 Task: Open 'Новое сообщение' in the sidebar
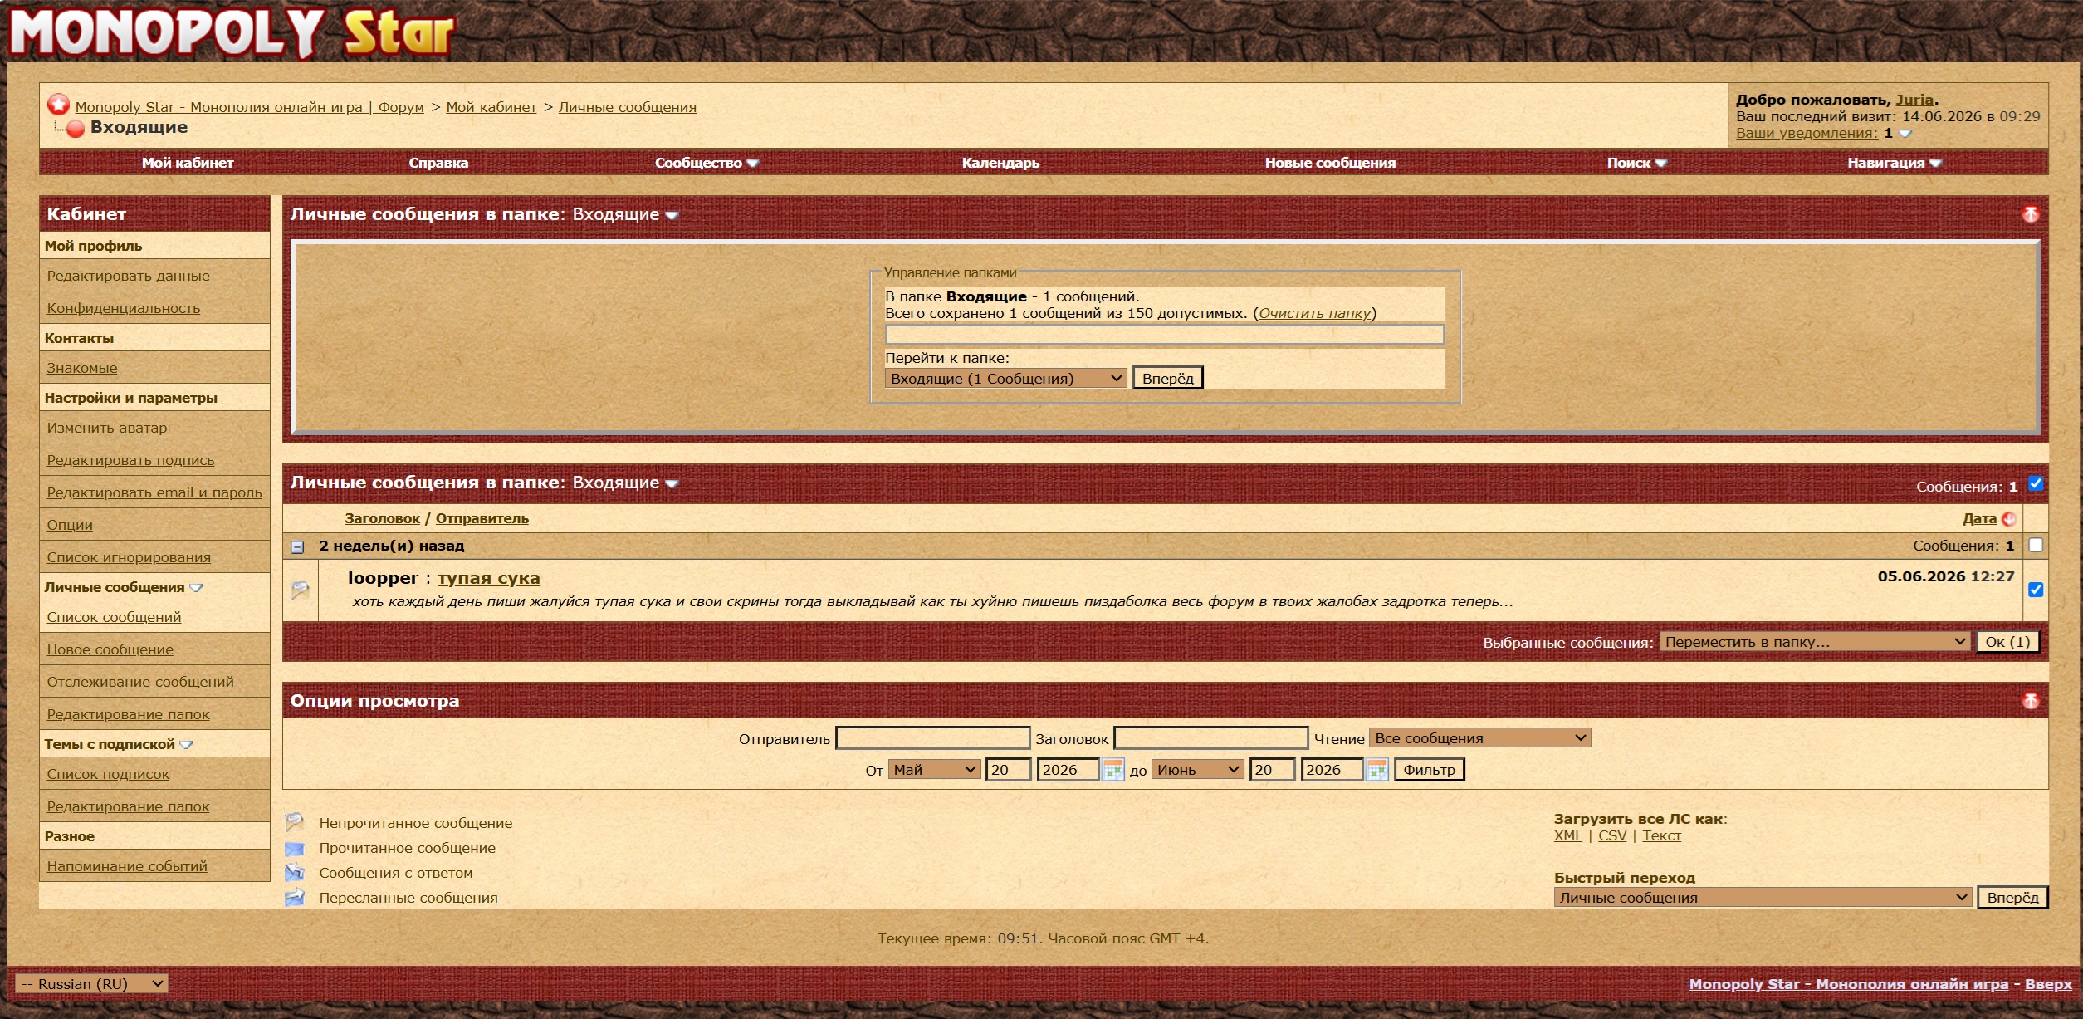click(110, 649)
